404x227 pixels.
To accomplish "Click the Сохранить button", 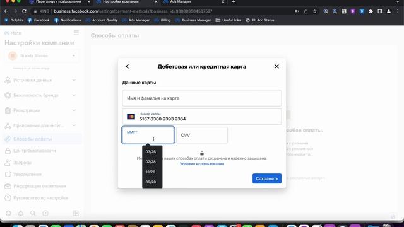I will [x=267, y=178].
